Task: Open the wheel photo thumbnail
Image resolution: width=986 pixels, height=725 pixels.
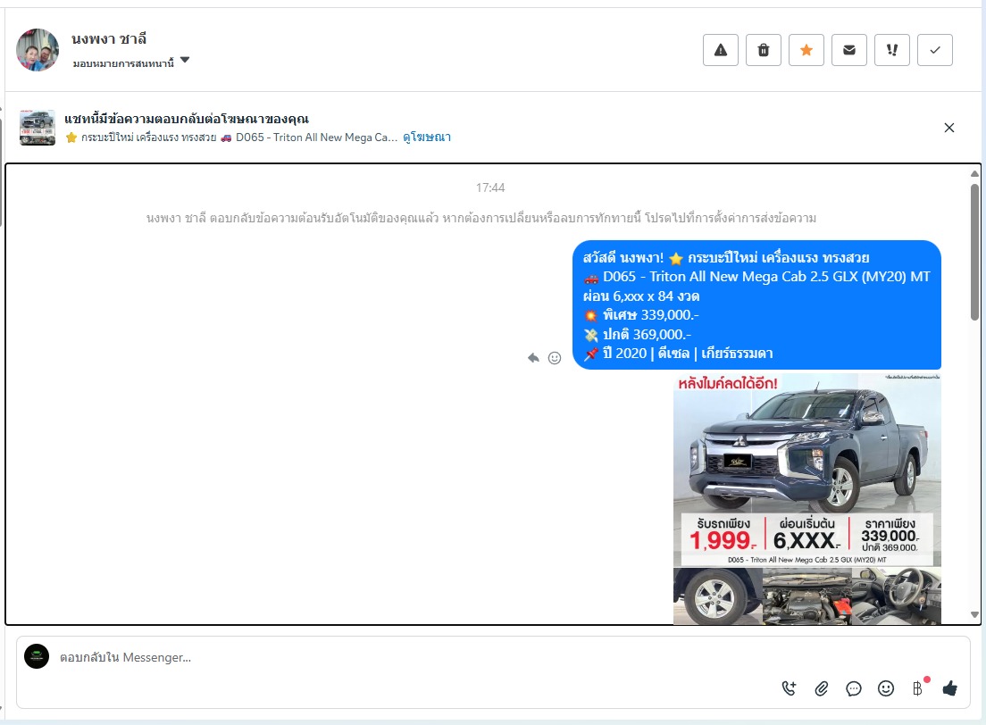Action: (x=717, y=596)
